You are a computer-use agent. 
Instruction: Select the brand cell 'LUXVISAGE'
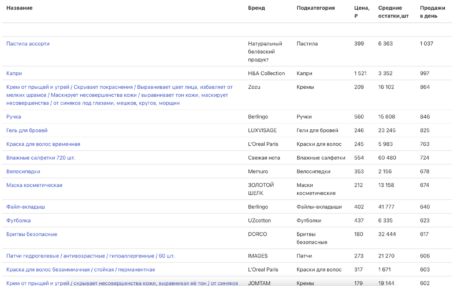pyautogui.click(x=262, y=130)
